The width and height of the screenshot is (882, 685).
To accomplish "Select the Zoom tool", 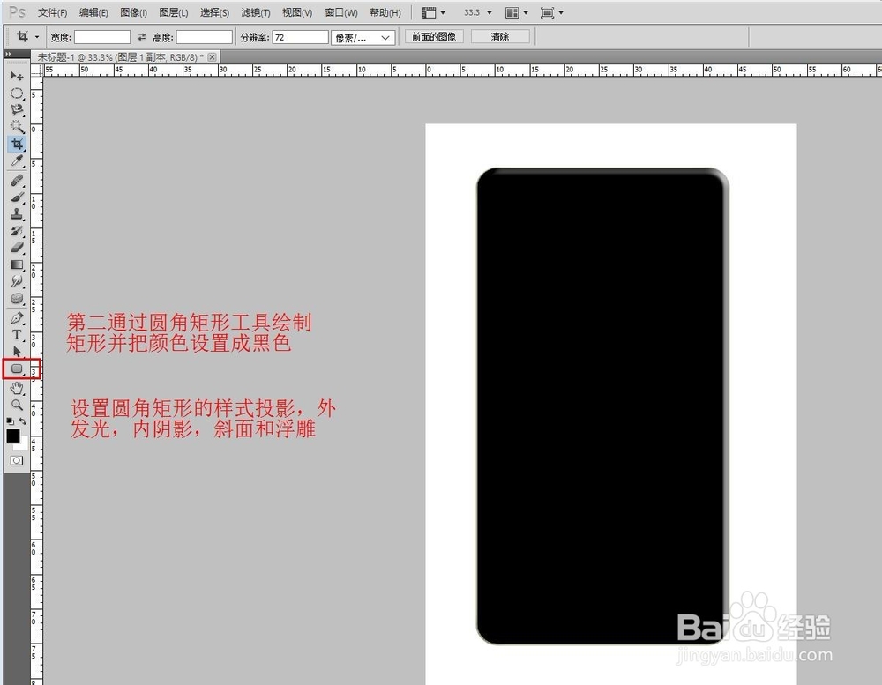I will [x=17, y=405].
